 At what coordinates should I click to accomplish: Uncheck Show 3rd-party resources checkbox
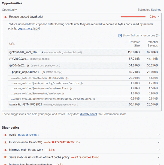[120, 36]
